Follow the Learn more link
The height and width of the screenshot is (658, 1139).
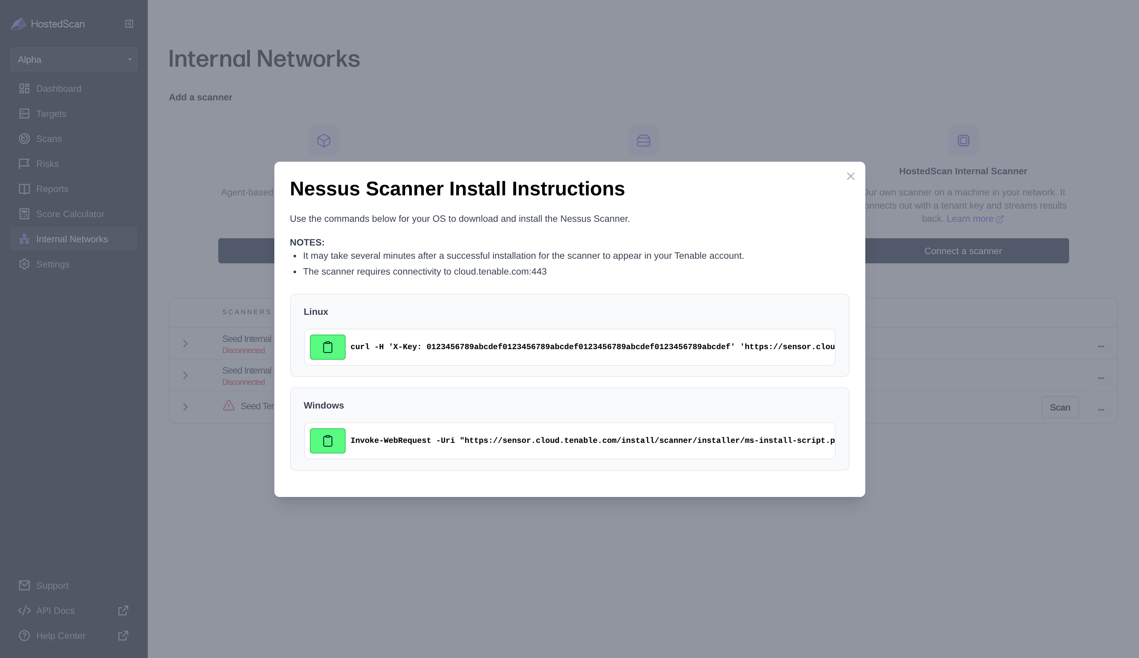click(974, 219)
